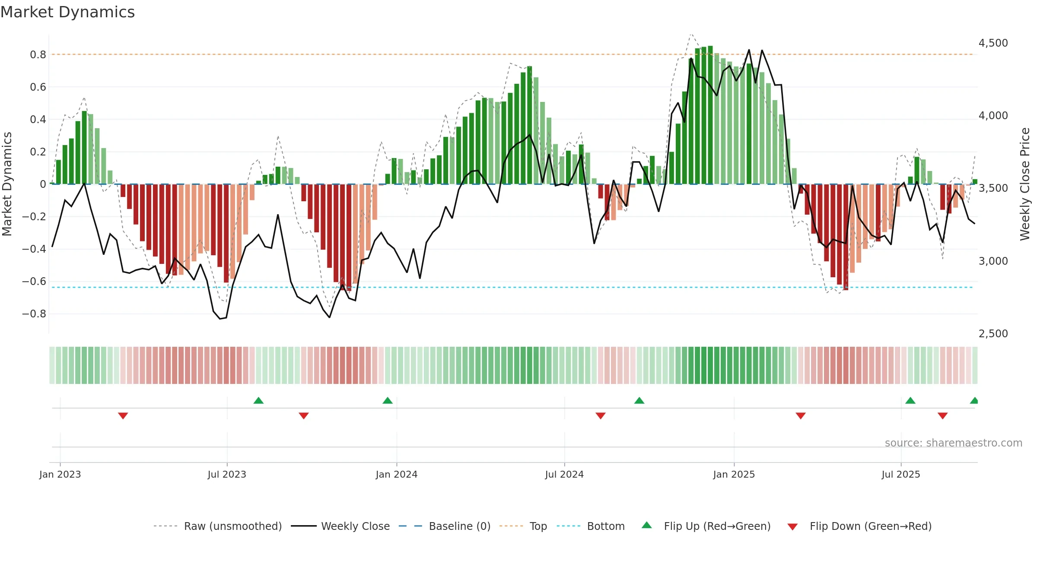Click the red Flip Down marker near August 2024
Viewport: 1037px width, 583px height.
point(601,415)
